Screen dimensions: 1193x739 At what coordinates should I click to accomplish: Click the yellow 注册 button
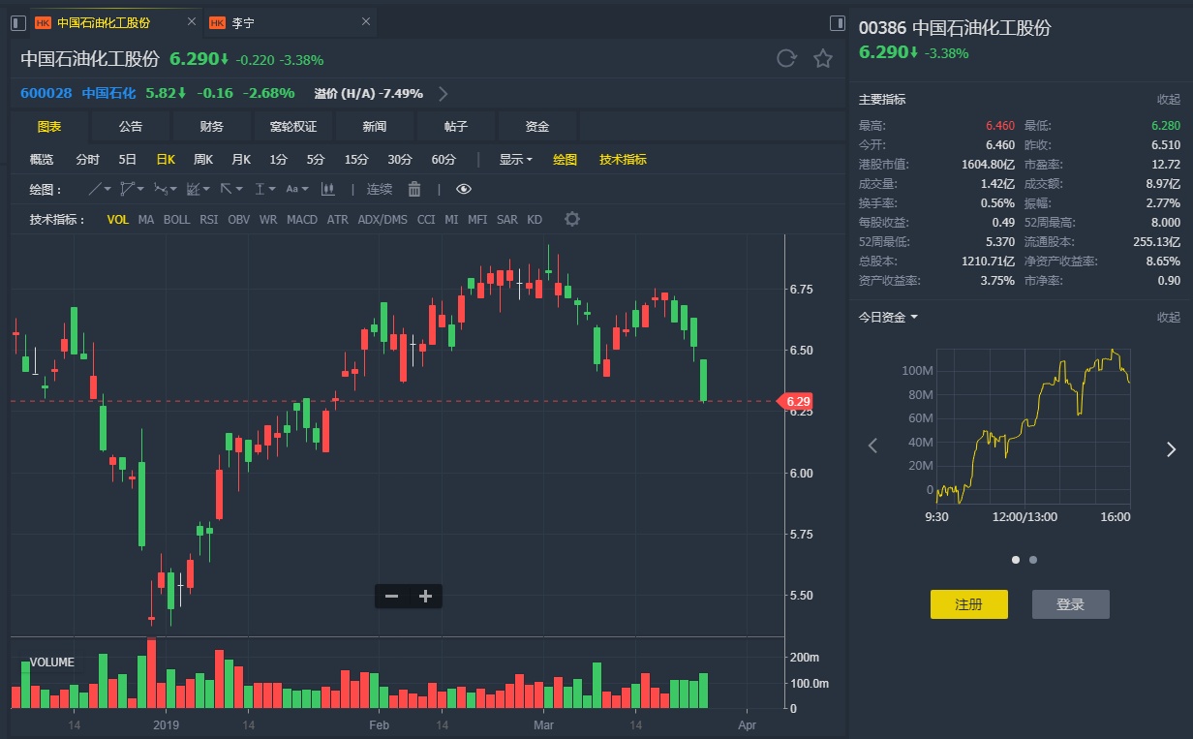968,604
